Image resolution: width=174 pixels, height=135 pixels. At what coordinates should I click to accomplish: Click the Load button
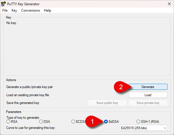click(148, 95)
